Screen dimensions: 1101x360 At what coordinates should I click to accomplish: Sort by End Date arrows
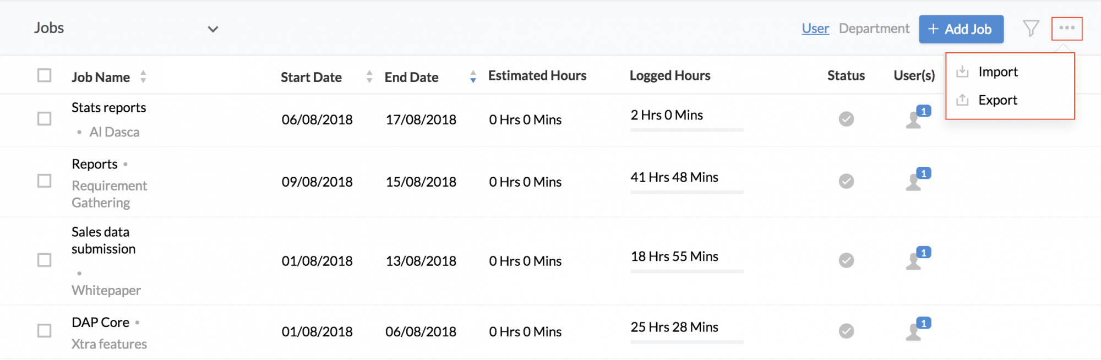(x=473, y=77)
